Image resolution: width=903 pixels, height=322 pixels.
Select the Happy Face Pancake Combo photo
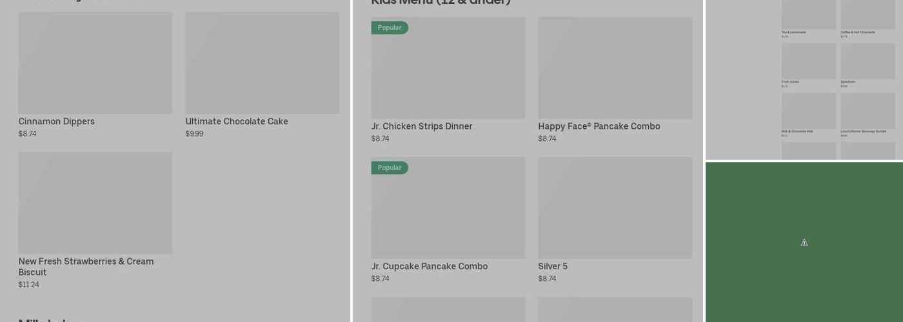(x=615, y=68)
